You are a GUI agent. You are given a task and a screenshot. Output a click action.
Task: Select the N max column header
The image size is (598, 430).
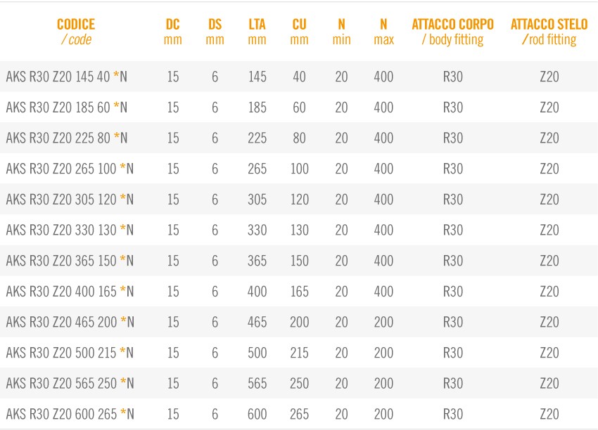click(x=383, y=32)
